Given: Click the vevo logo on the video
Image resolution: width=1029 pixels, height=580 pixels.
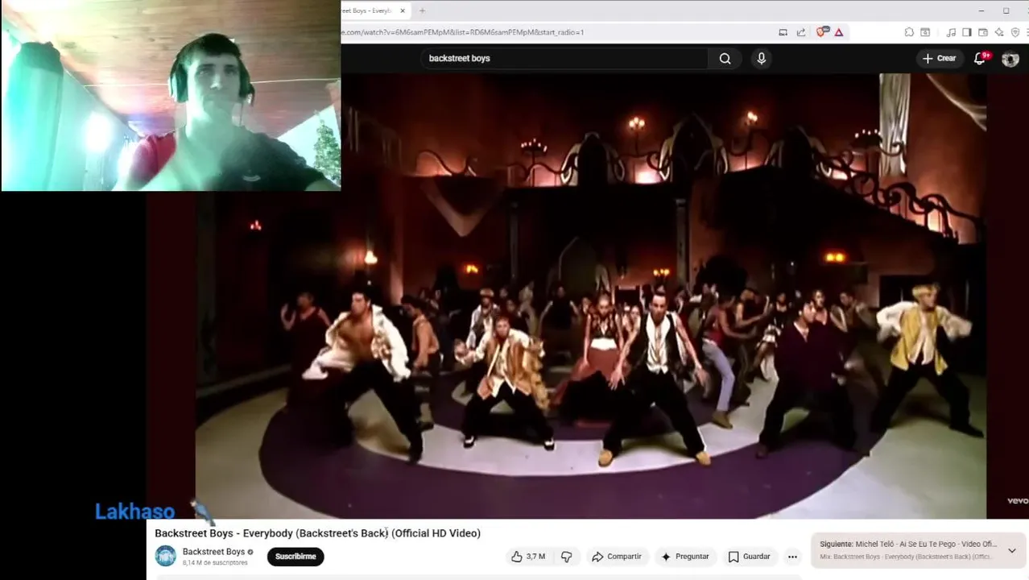Looking at the screenshot, I should coord(1017,501).
